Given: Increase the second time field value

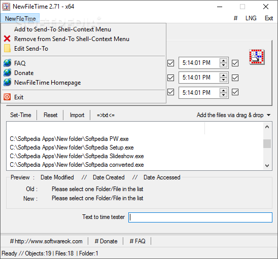Looking at the screenshot, I should click(223, 76).
